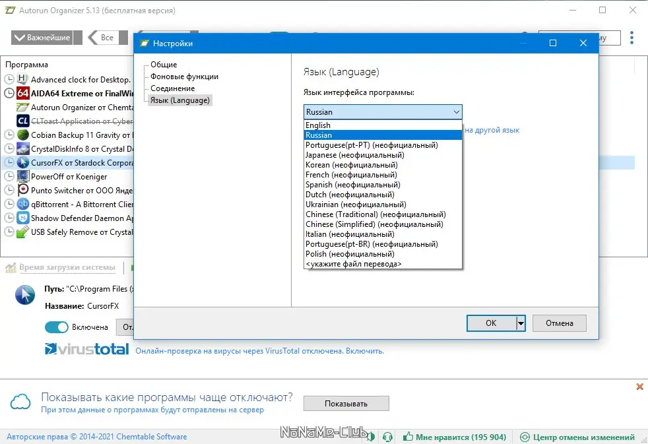Select Dutch language option

coord(383,195)
